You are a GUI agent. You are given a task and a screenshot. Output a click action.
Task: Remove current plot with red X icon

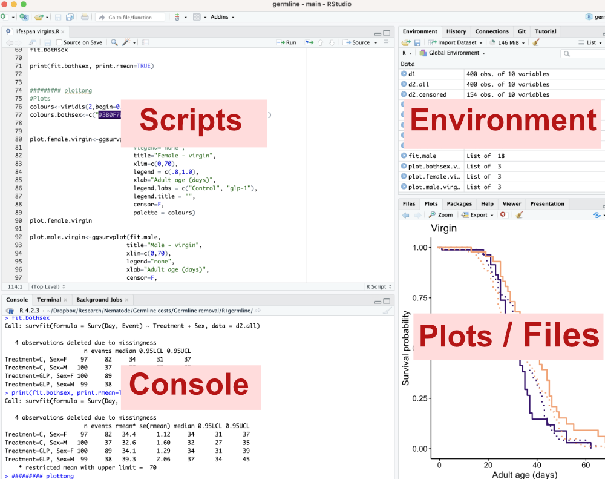pyautogui.click(x=503, y=215)
